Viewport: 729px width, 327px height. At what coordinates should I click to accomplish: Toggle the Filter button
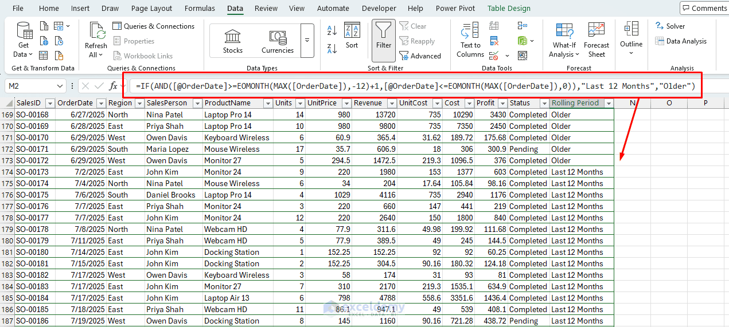pos(384,40)
